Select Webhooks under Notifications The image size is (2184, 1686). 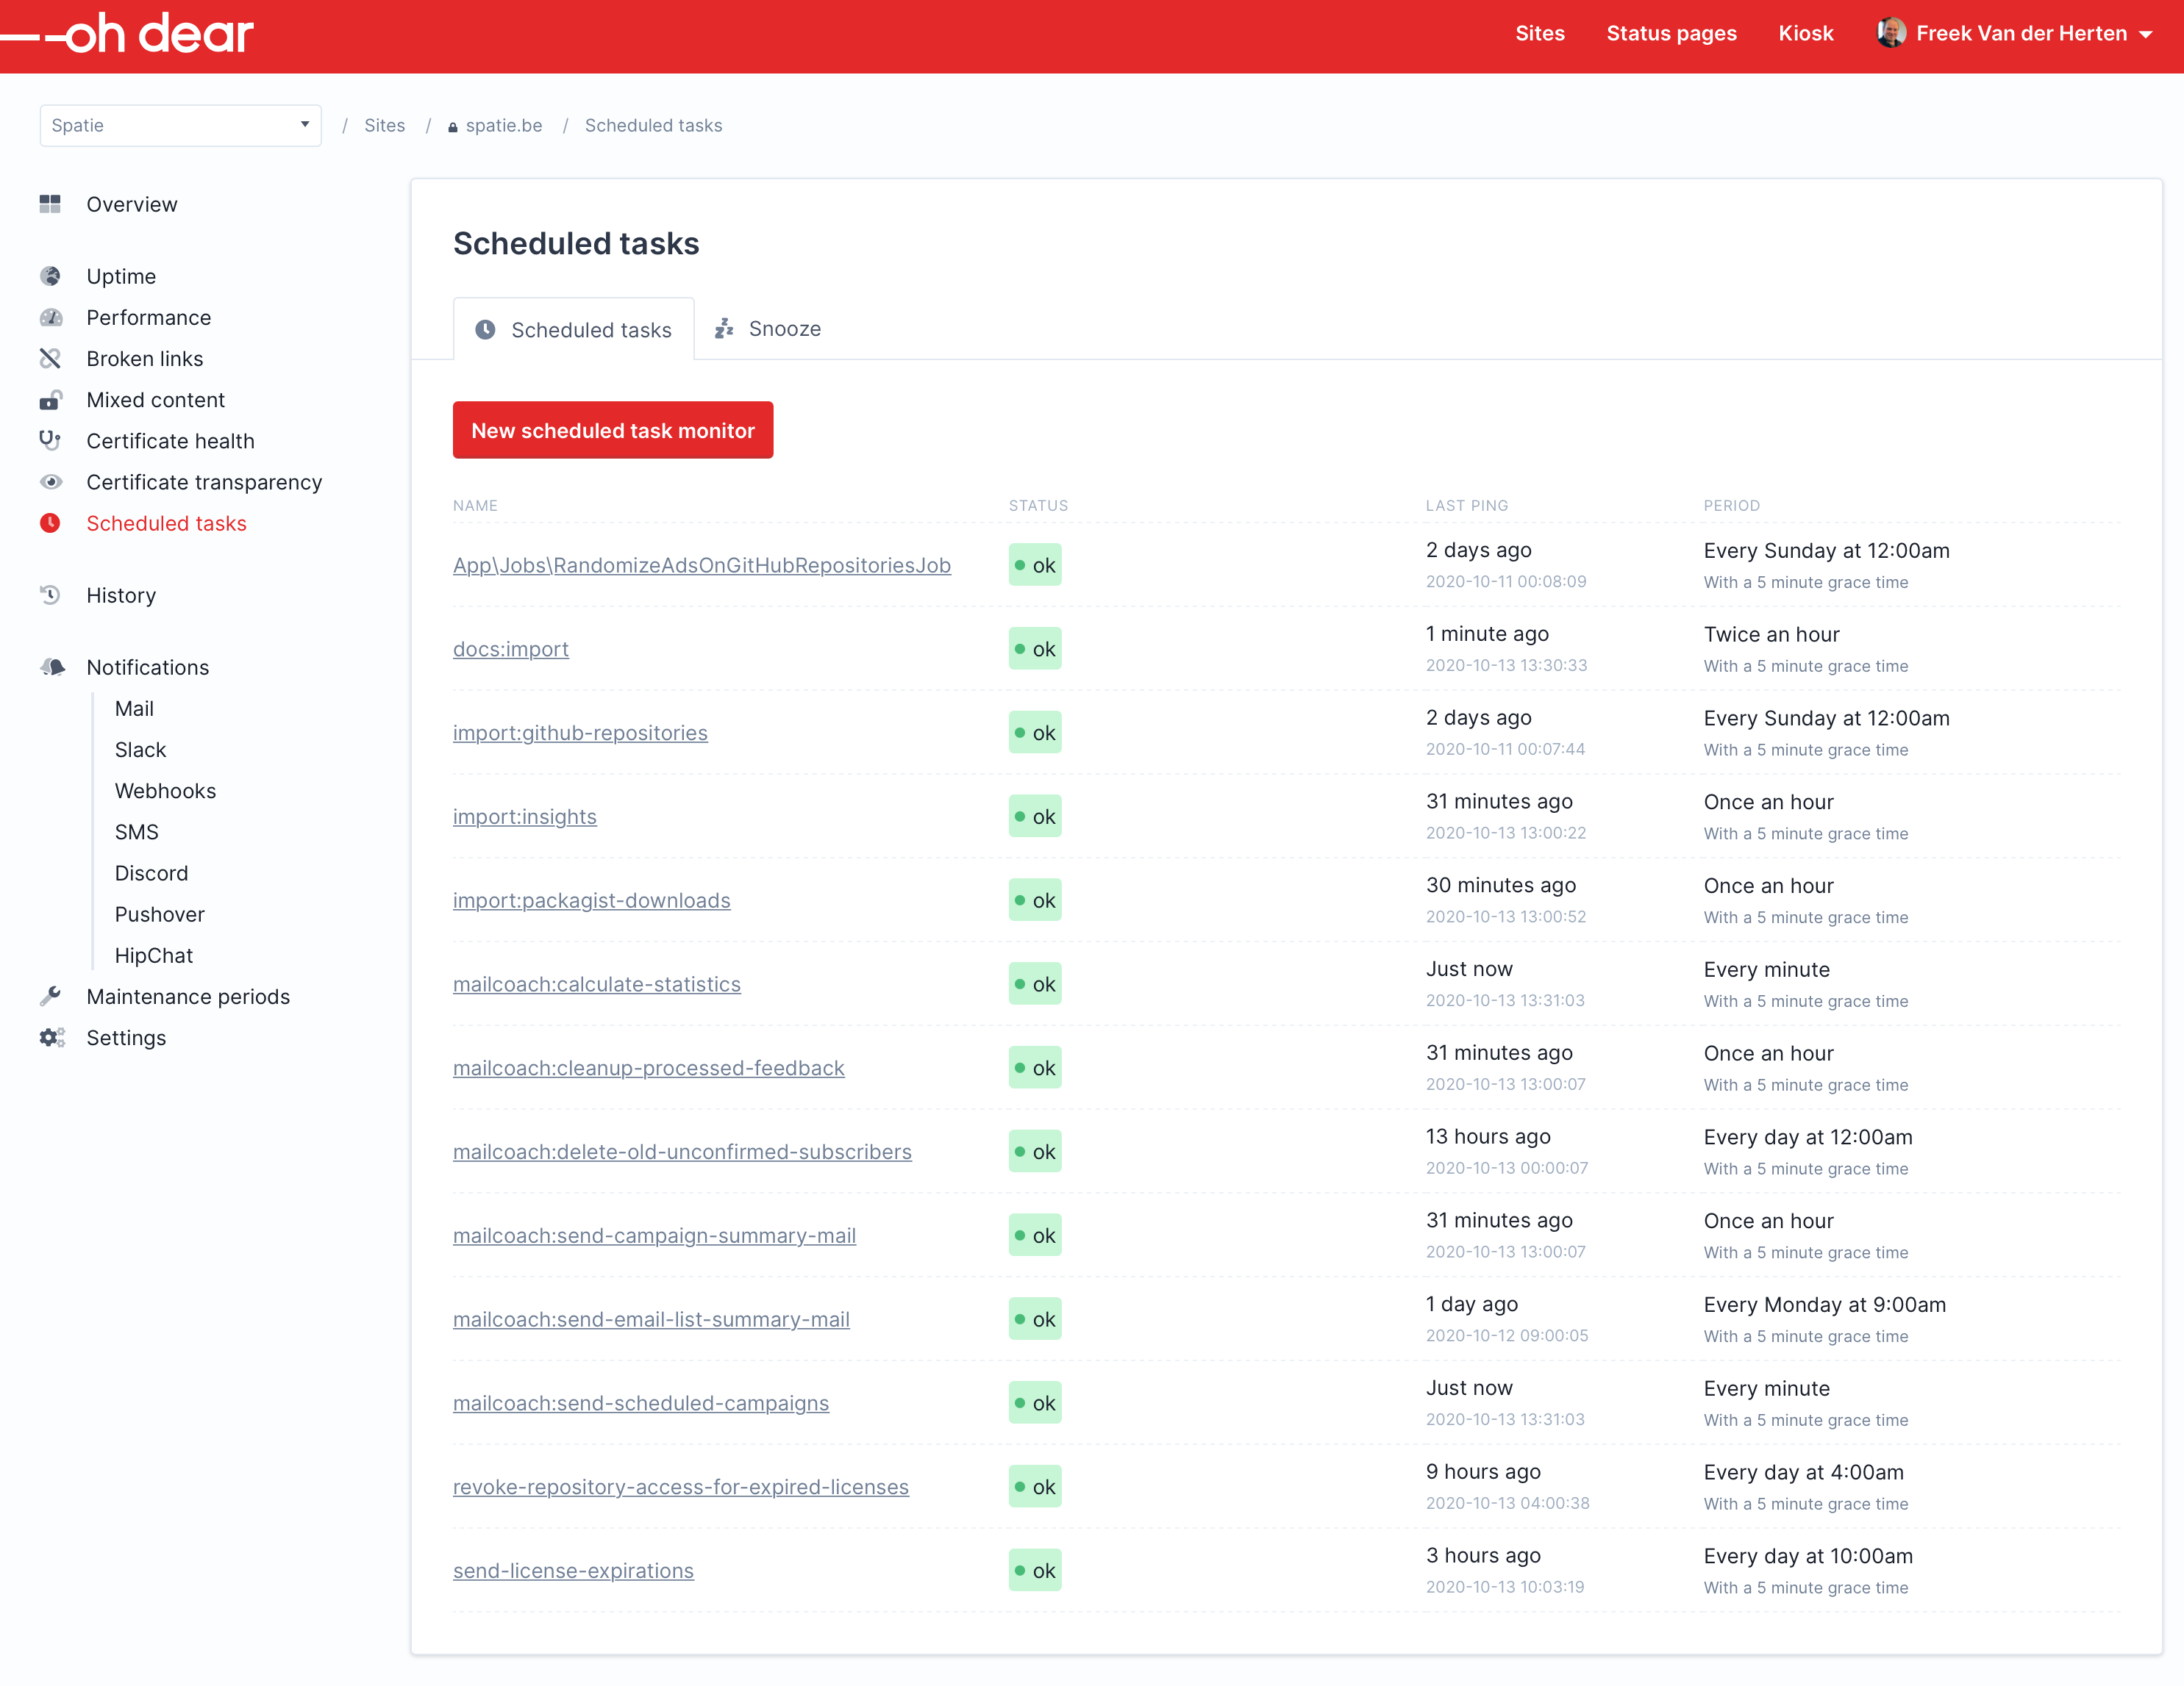[x=165, y=791]
